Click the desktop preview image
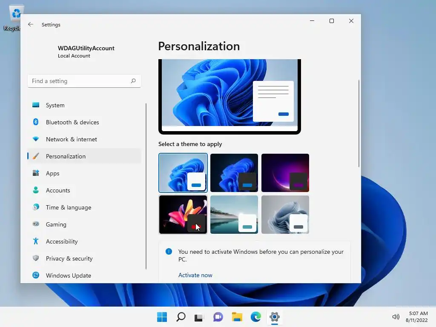Viewport: 436px width, 327px height. tap(229, 96)
